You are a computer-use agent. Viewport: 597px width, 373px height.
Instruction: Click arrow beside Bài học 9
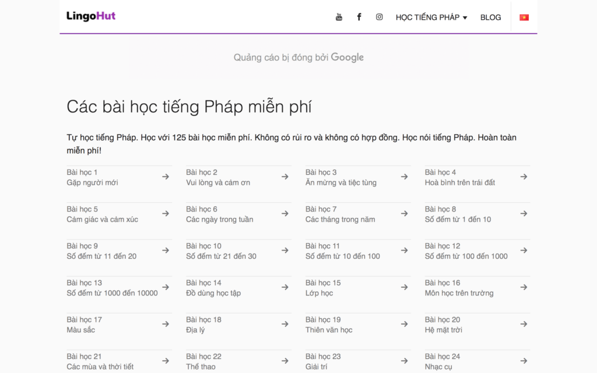tap(166, 251)
